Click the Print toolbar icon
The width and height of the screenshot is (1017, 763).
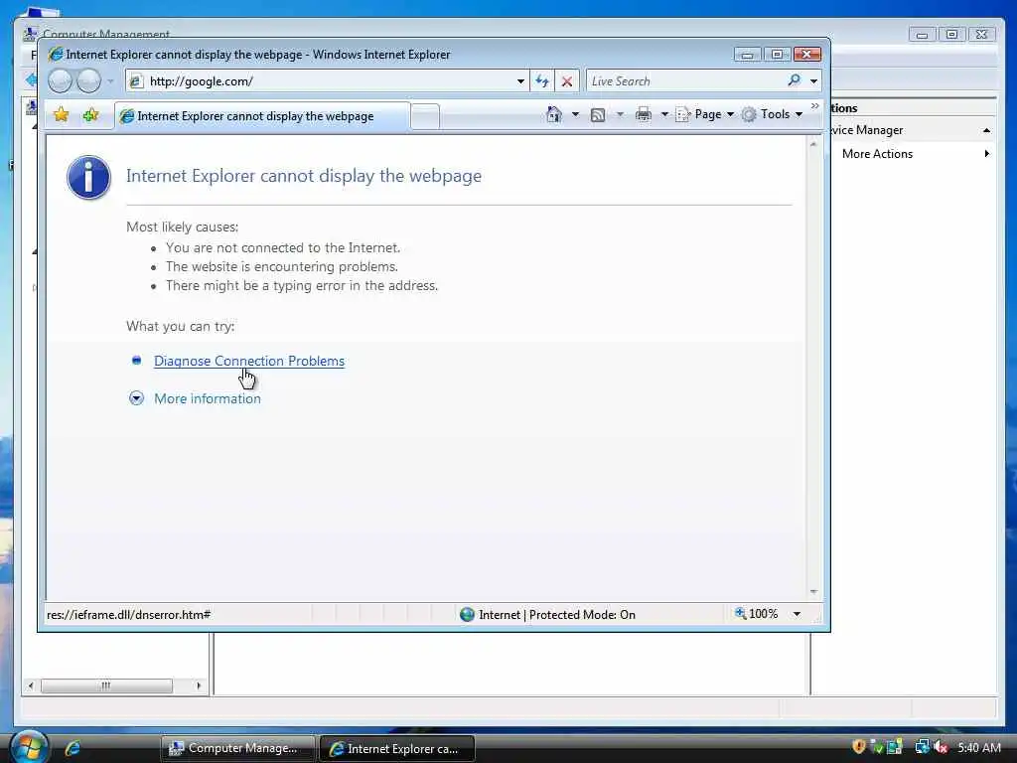[x=643, y=114]
